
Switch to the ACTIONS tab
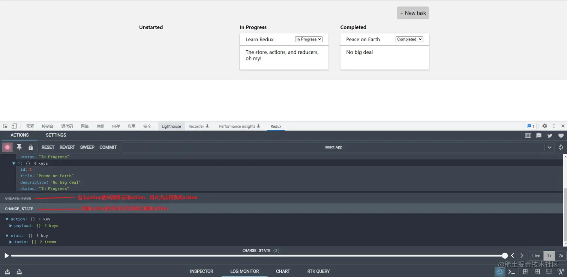(x=19, y=135)
